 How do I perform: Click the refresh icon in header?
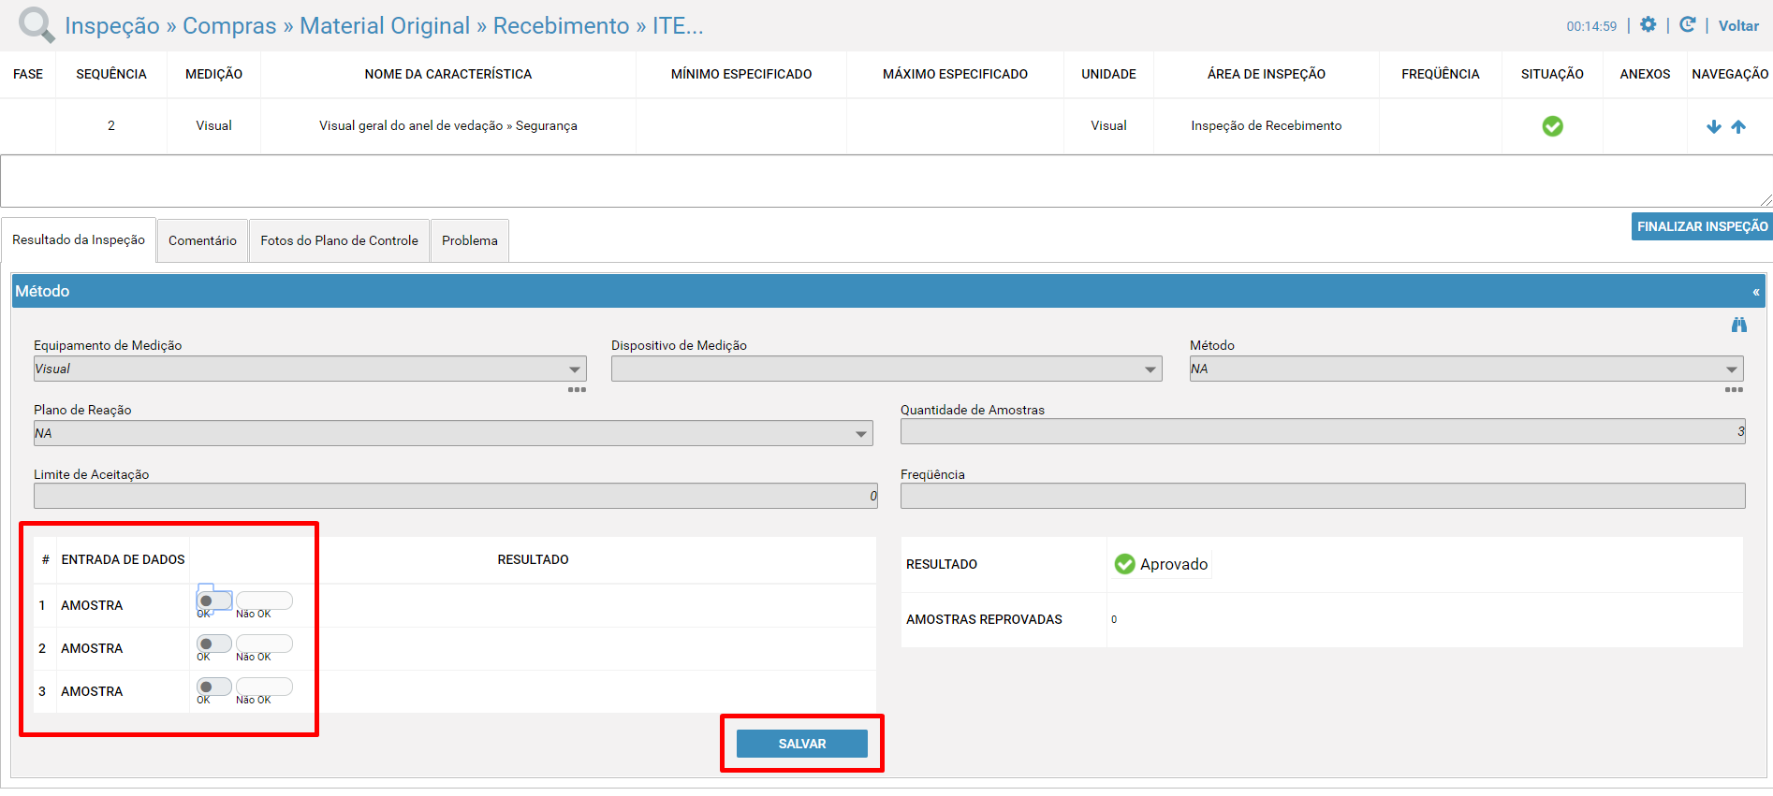[x=1687, y=25]
